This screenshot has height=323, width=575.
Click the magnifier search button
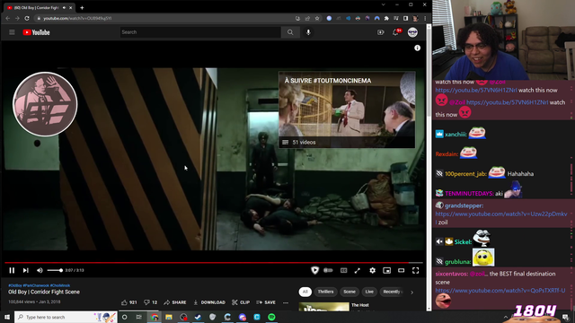point(290,32)
